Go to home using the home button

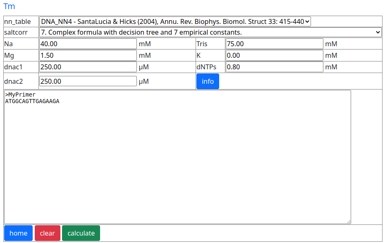[x=18, y=233]
